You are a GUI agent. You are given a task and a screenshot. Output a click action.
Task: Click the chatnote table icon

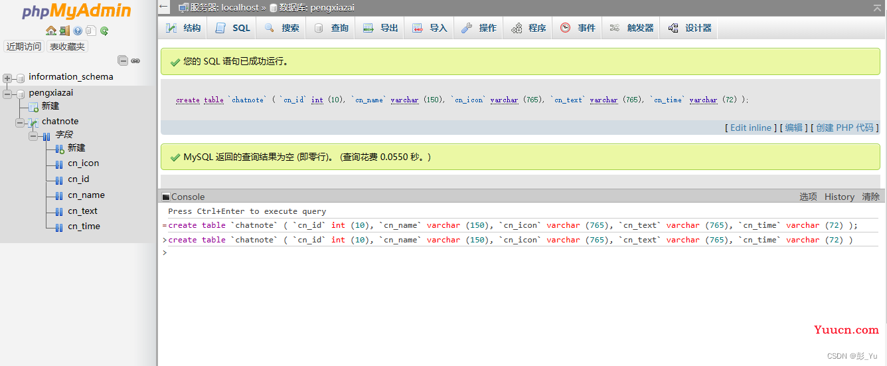click(x=33, y=122)
